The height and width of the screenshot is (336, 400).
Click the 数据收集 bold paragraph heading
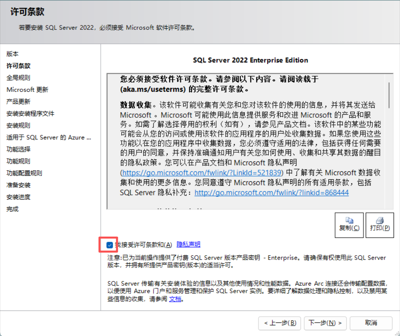136,105
